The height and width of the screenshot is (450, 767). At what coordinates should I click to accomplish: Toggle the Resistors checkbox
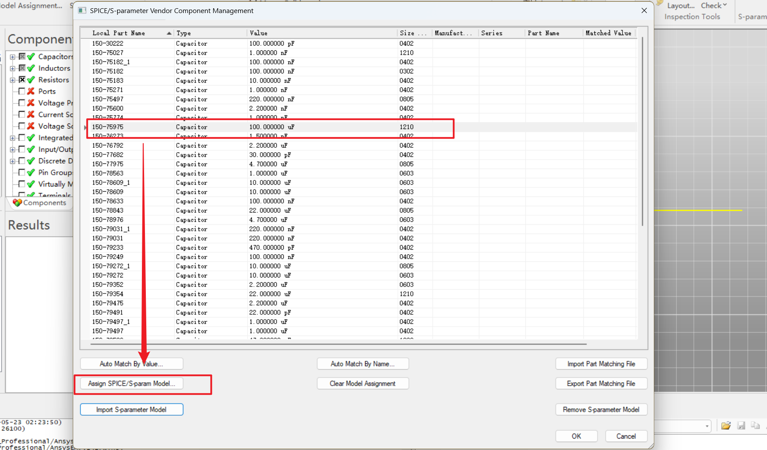[x=22, y=80]
